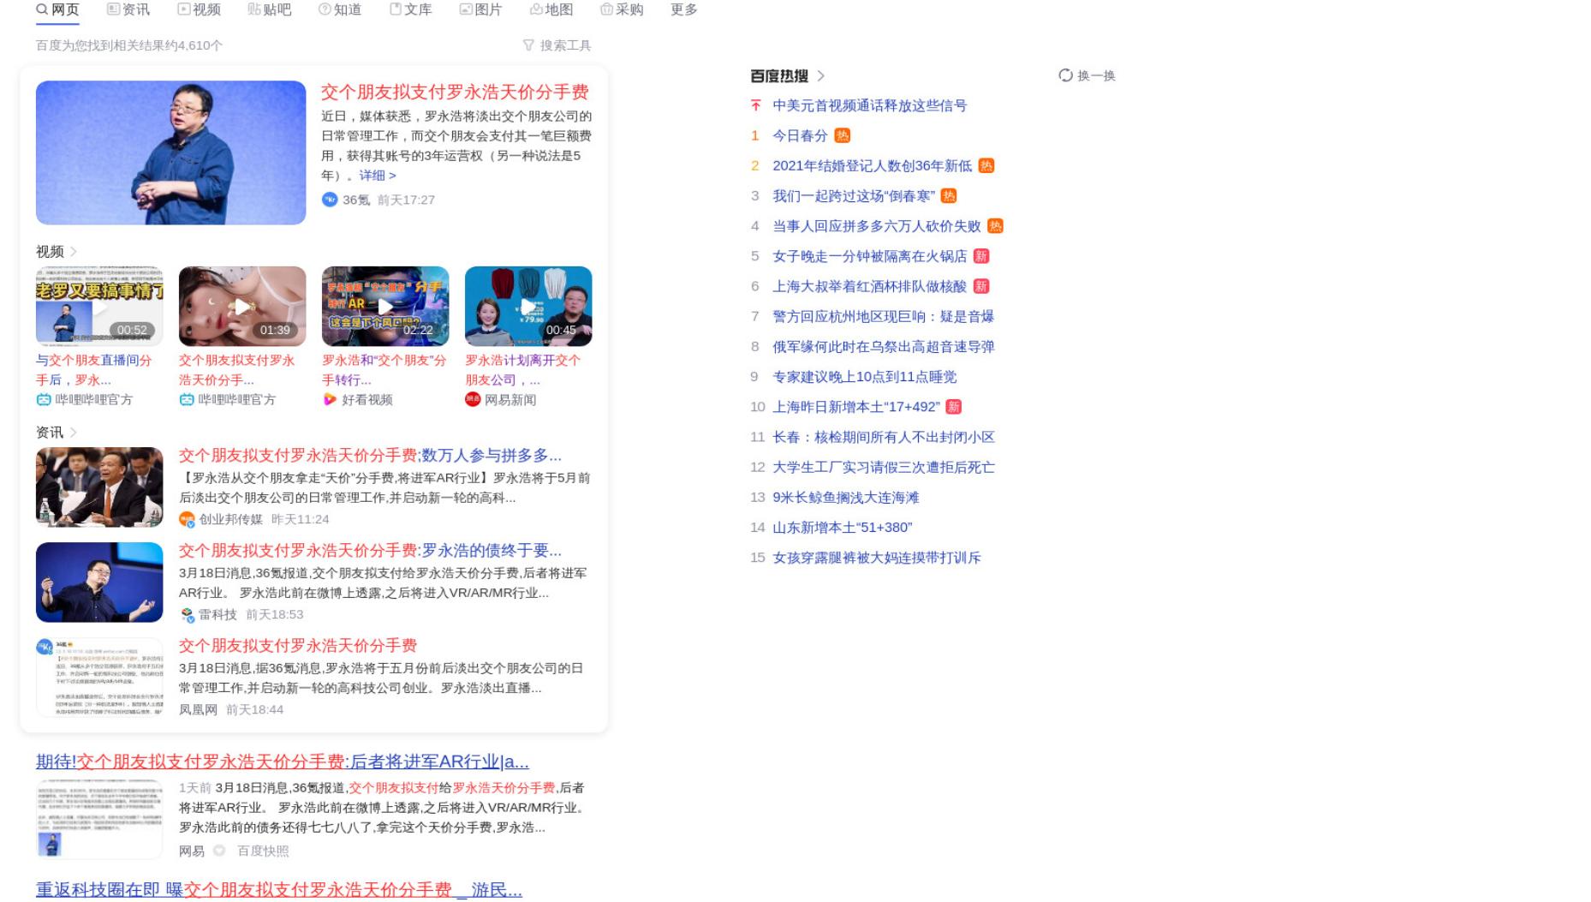The height and width of the screenshot is (902, 1591).
Task: Open 搜索工具 filter options
Action: pos(557,45)
